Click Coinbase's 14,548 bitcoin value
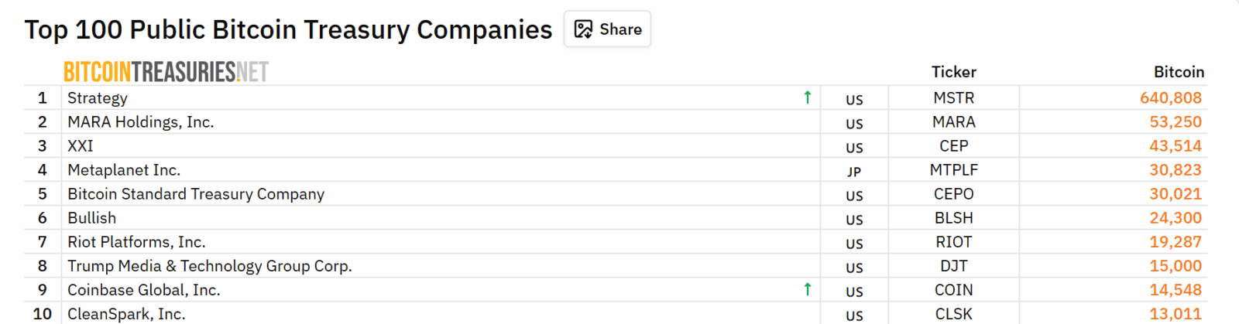1239x324 pixels. (x=1175, y=290)
